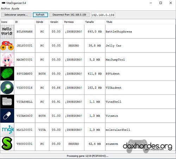Image resolution: width=176 pixels, height=159 pixels.
Task: Click the molecularShell title text
Action: (118, 130)
